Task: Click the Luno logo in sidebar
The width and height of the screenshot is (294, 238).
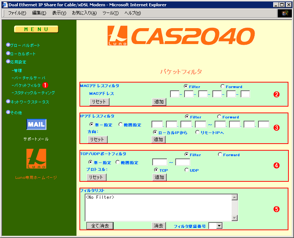Action: (36, 158)
